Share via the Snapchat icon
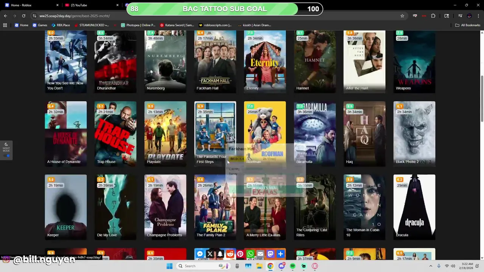Image resolution: width=484 pixels, height=272 pixels. [x=220, y=254]
